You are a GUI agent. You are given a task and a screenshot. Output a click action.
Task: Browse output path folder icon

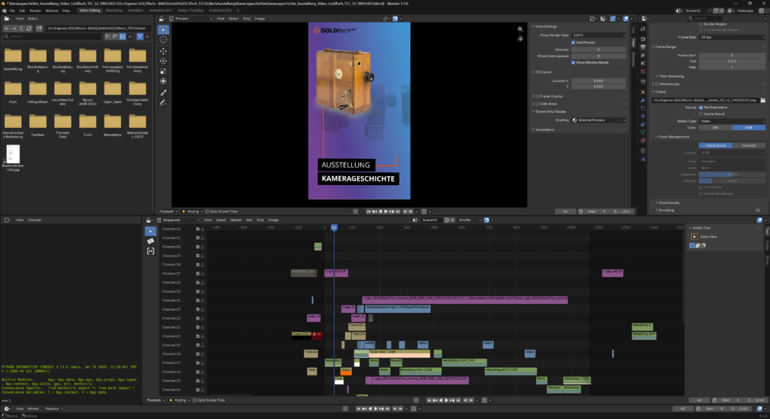coord(762,100)
